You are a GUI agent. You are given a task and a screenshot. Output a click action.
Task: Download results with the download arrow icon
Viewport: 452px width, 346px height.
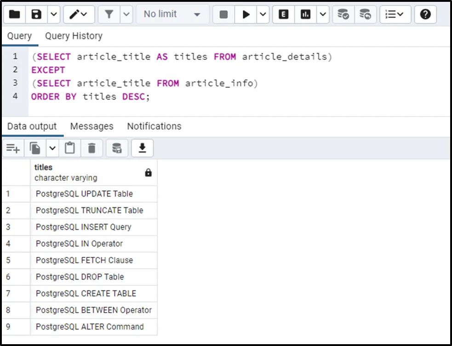142,148
